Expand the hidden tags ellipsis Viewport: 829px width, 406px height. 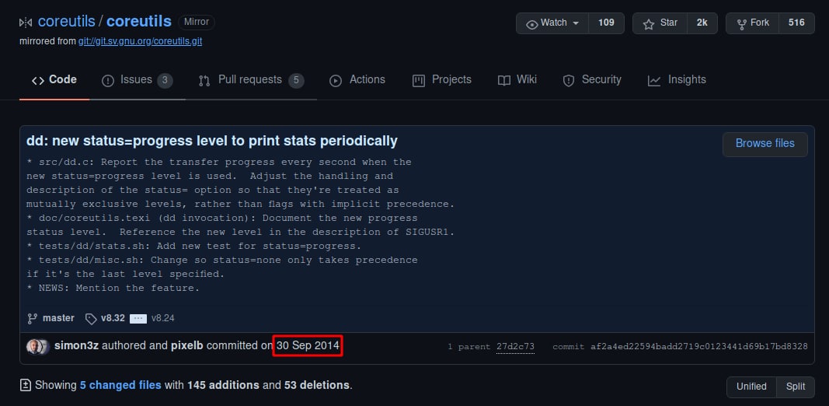(x=138, y=319)
